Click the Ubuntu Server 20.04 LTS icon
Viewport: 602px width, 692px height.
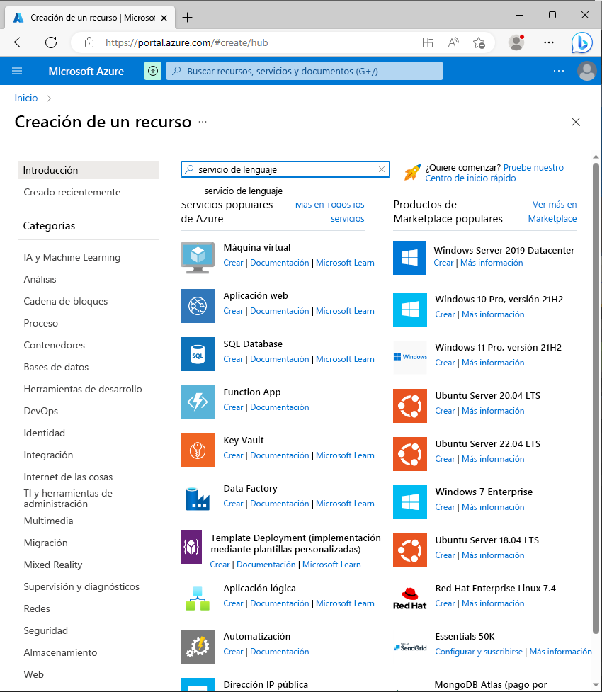click(x=409, y=406)
